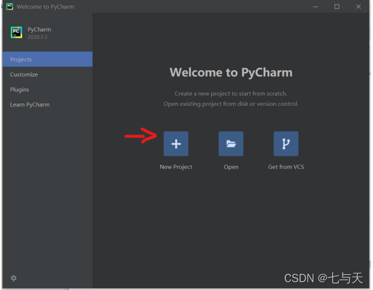Screen dimensions: 373x290
Task: Minimize the Welcome to PyCharm window
Action: coord(315,7)
